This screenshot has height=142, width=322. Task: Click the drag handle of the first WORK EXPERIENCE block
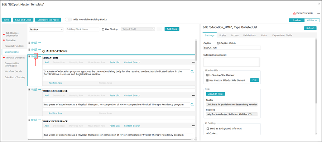(x=29, y=89)
